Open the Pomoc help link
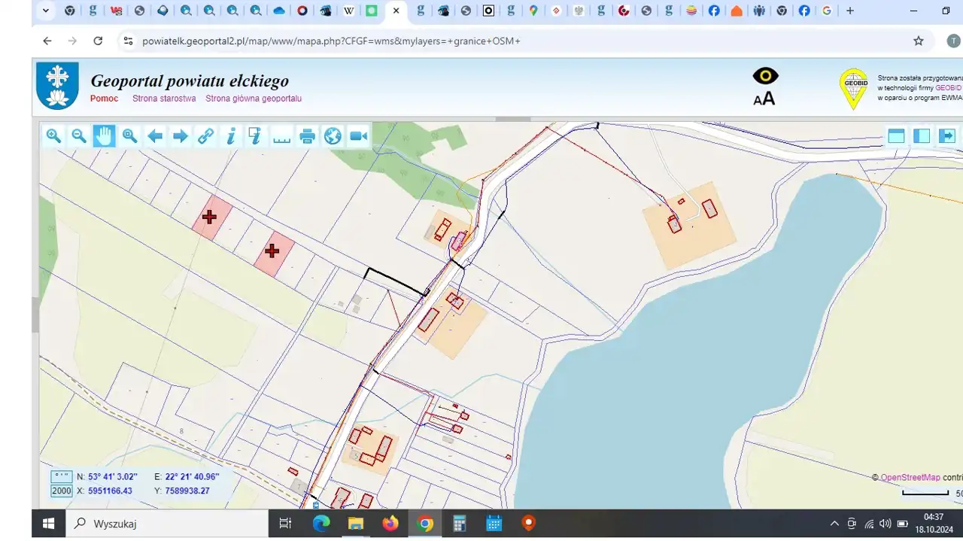 click(104, 99)
